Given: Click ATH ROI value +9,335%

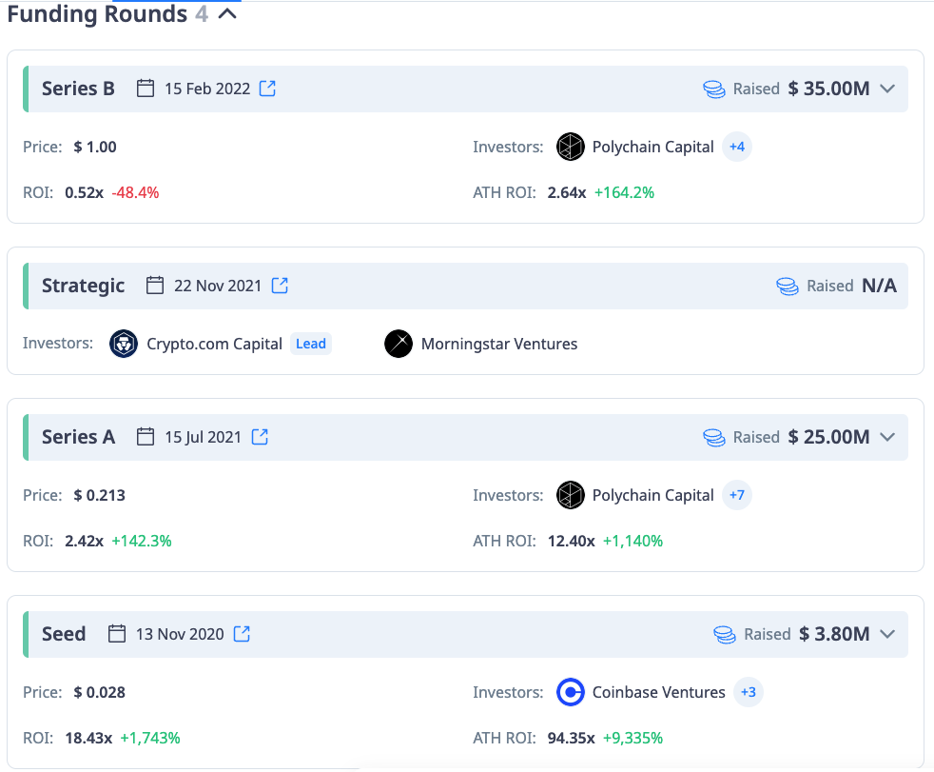Looking at the screenshot, I should pyautogui.click(x=633, y=738).
